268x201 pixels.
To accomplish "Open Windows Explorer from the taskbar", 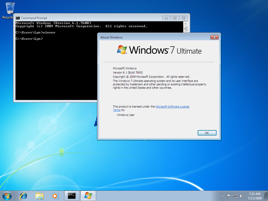I will [40, 196].
